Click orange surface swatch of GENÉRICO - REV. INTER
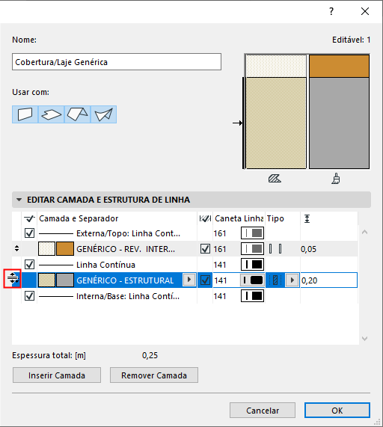 (x=65, y=249)
